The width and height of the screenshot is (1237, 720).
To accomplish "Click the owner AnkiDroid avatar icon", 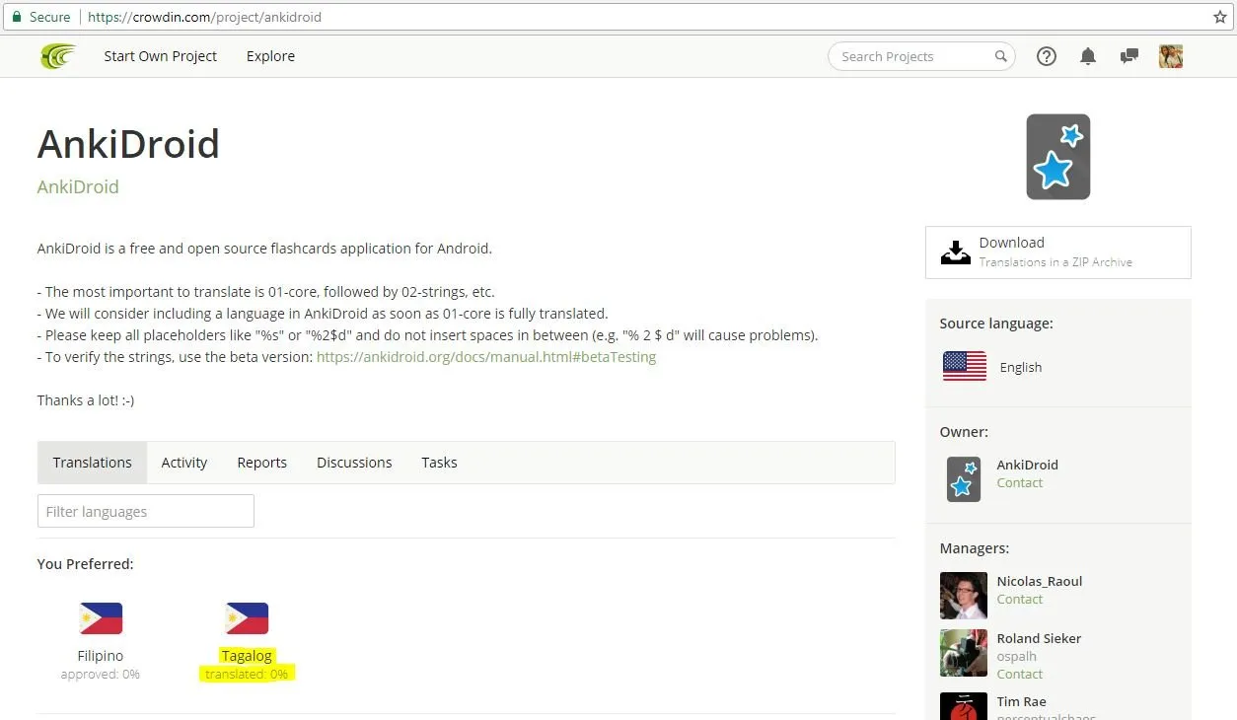I will click(964, 479).
